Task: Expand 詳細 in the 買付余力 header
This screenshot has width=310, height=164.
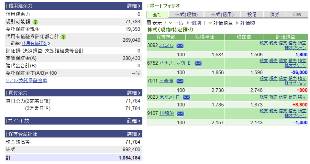Action: tap(134, 93)
